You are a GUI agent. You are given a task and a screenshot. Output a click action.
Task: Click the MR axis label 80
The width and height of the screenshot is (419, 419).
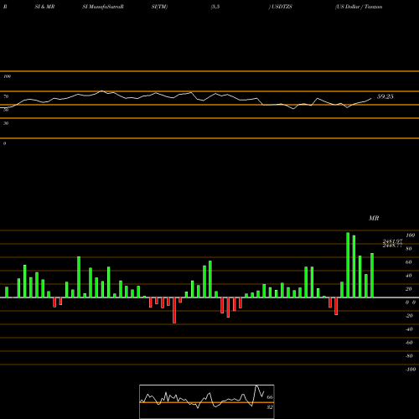(409, 249)
